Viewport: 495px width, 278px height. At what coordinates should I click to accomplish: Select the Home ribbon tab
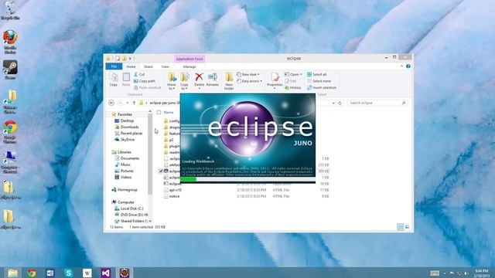click(131, 66)
